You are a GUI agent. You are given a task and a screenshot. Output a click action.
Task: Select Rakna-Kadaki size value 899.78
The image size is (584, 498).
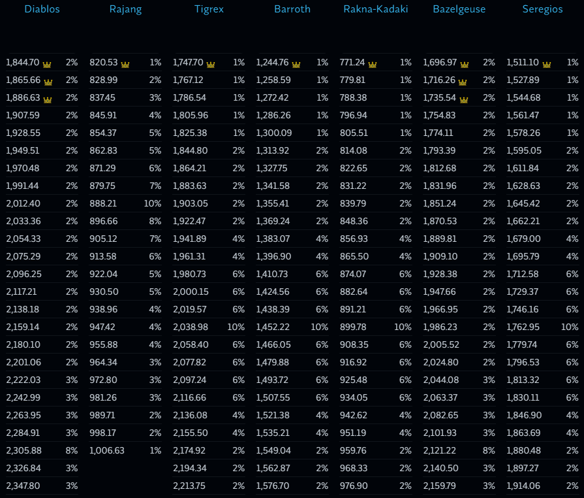tap(353, 327)
